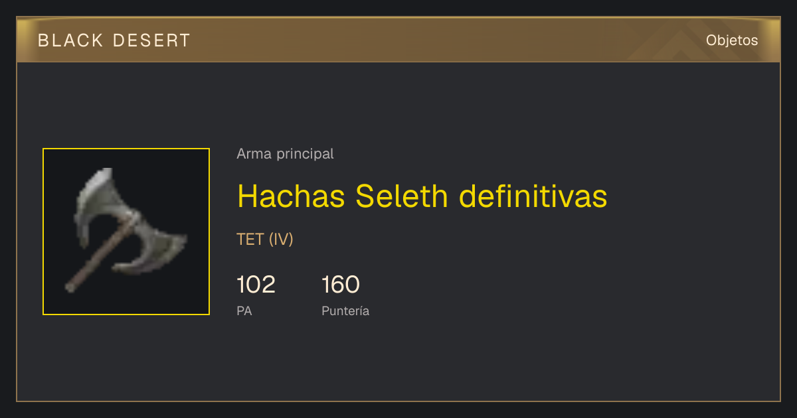
Task: Click the BLACK DESERT logo text
Action: 114,40
